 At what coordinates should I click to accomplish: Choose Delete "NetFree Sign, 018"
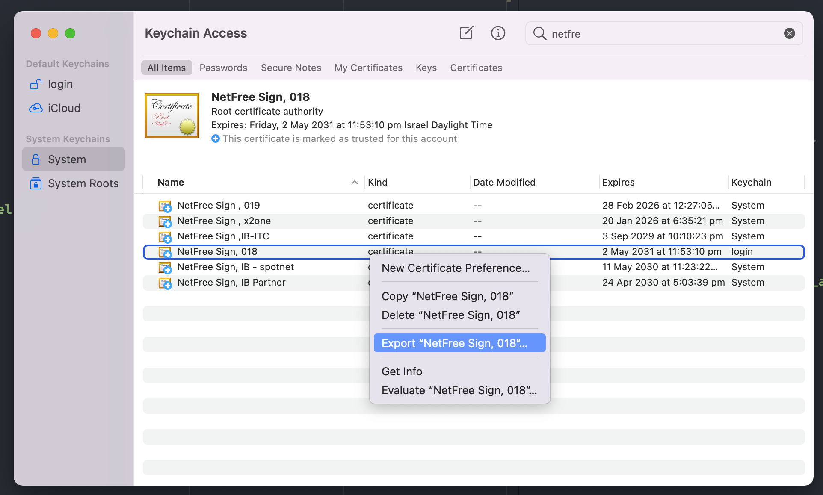pos(459,315)
